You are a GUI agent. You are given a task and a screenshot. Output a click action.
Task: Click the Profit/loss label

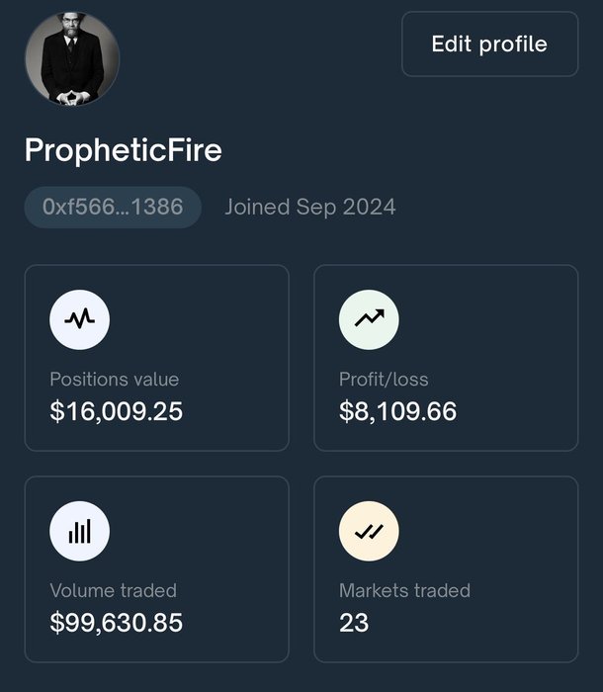(384, 379)
